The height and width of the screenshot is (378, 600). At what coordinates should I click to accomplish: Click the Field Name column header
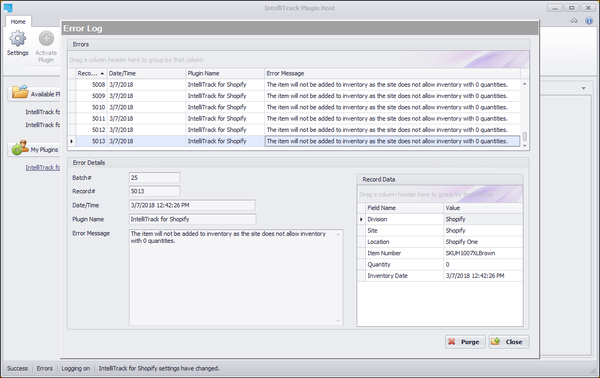point(404,208)
